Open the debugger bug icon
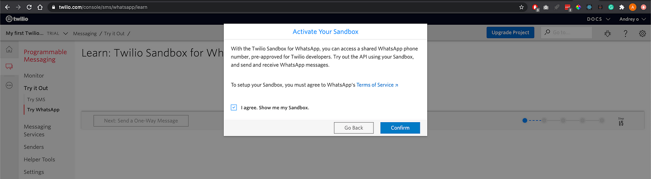 pyautogui.click(x=607, y=33)
